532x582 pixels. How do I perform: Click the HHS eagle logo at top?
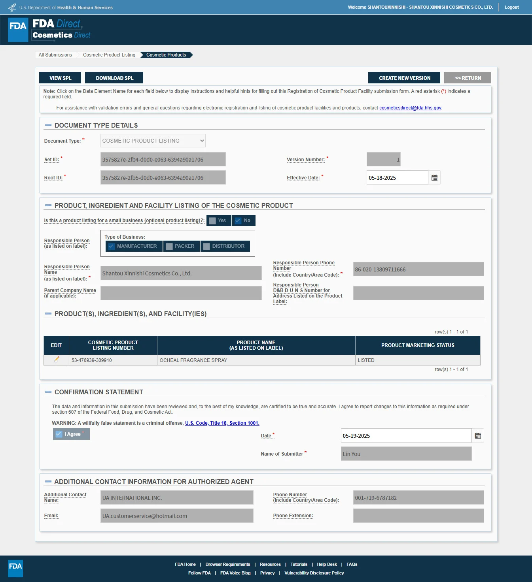click(x=12, y=7)
